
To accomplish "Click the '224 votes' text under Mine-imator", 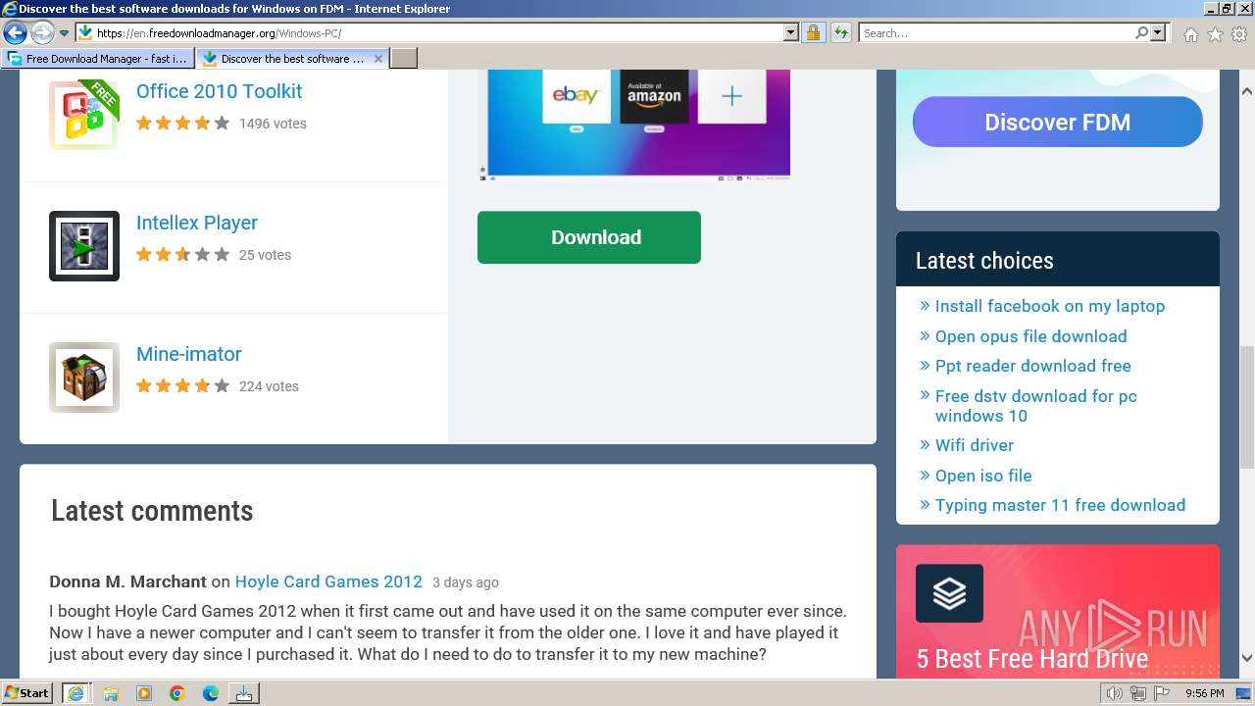I will point(269,386).
